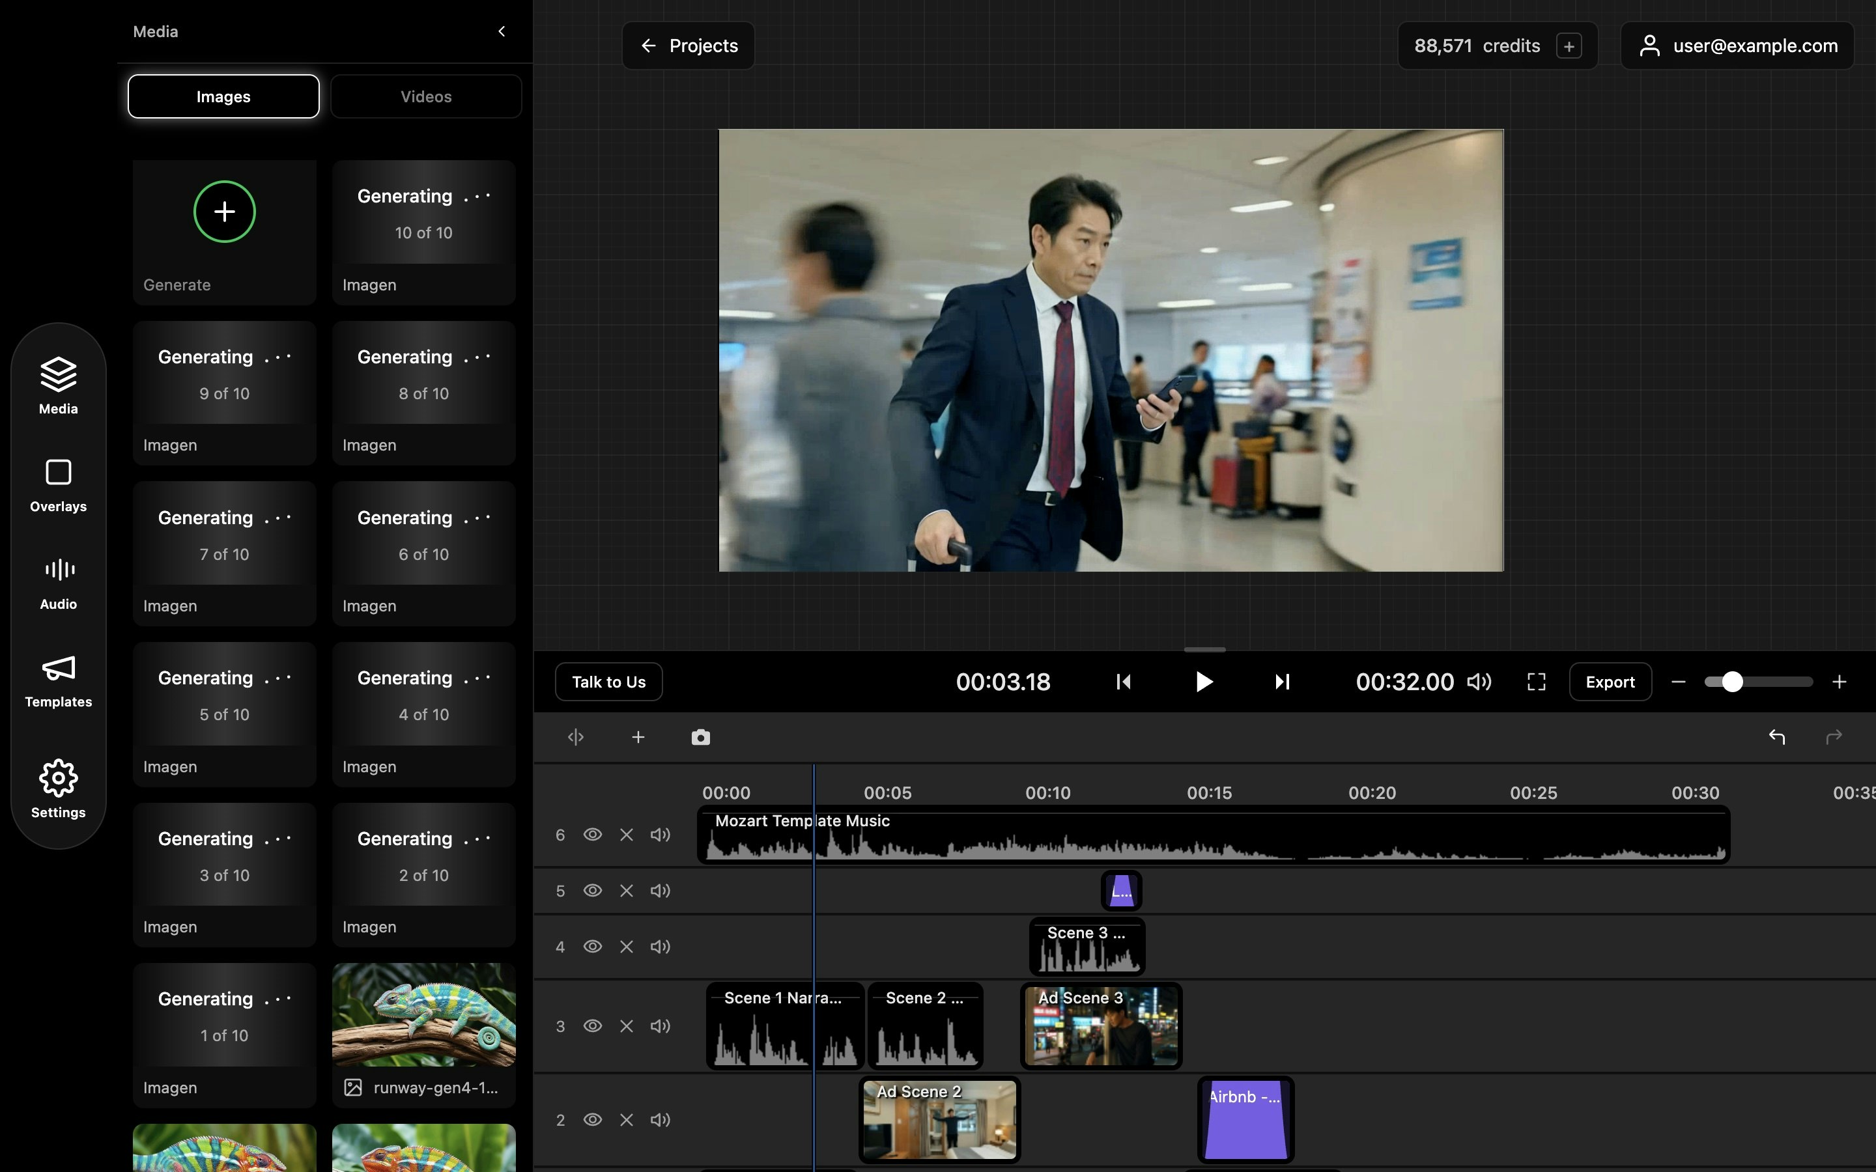Screen dimensions: 1876x1172
Task: Open the Overlays panel
Action: click(57, 484)
